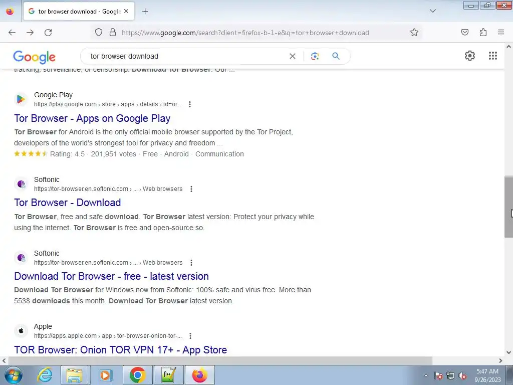513x385 pixels.
Task: Open a new tab
Action: click(x=145, y=12)
